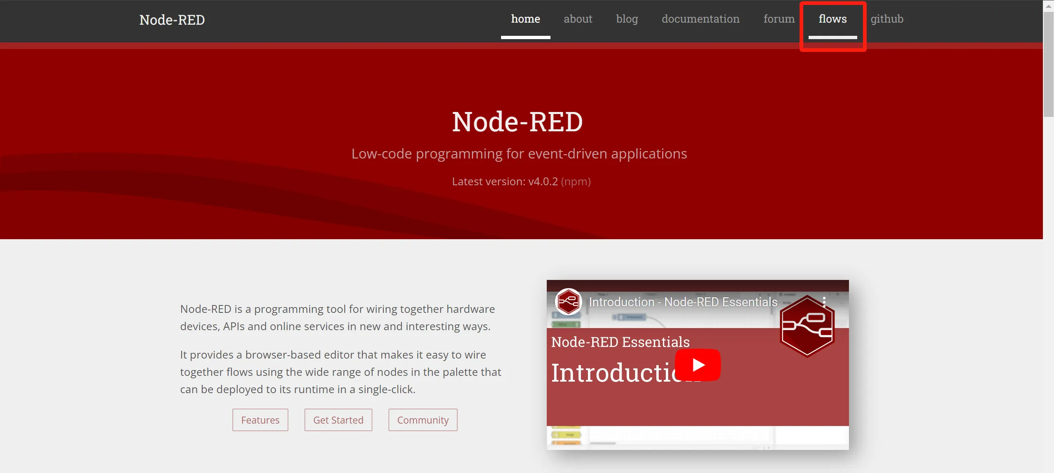Click the Node-RED channel avatar icon
1054x473 pixels.
568,301
